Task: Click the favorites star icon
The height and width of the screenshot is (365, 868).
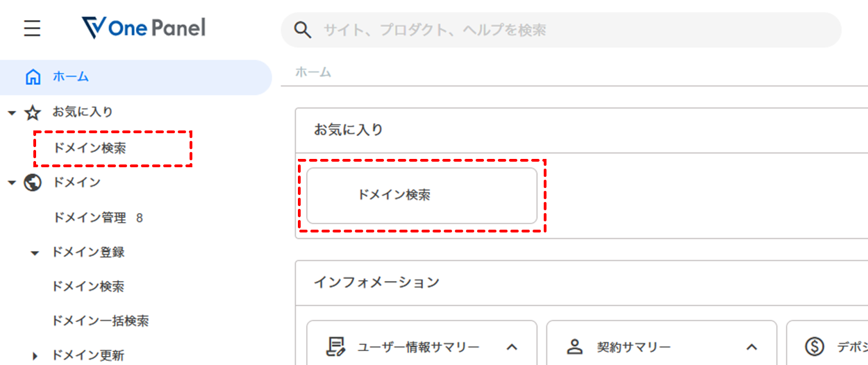Action: click(33, 112)
